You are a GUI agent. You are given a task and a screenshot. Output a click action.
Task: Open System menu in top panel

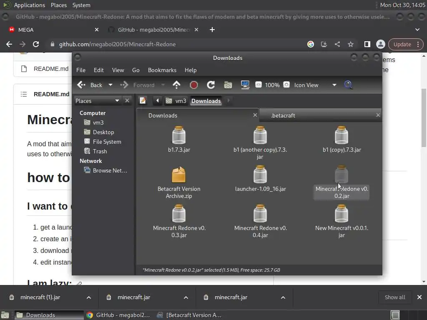(x=81, y=5)
